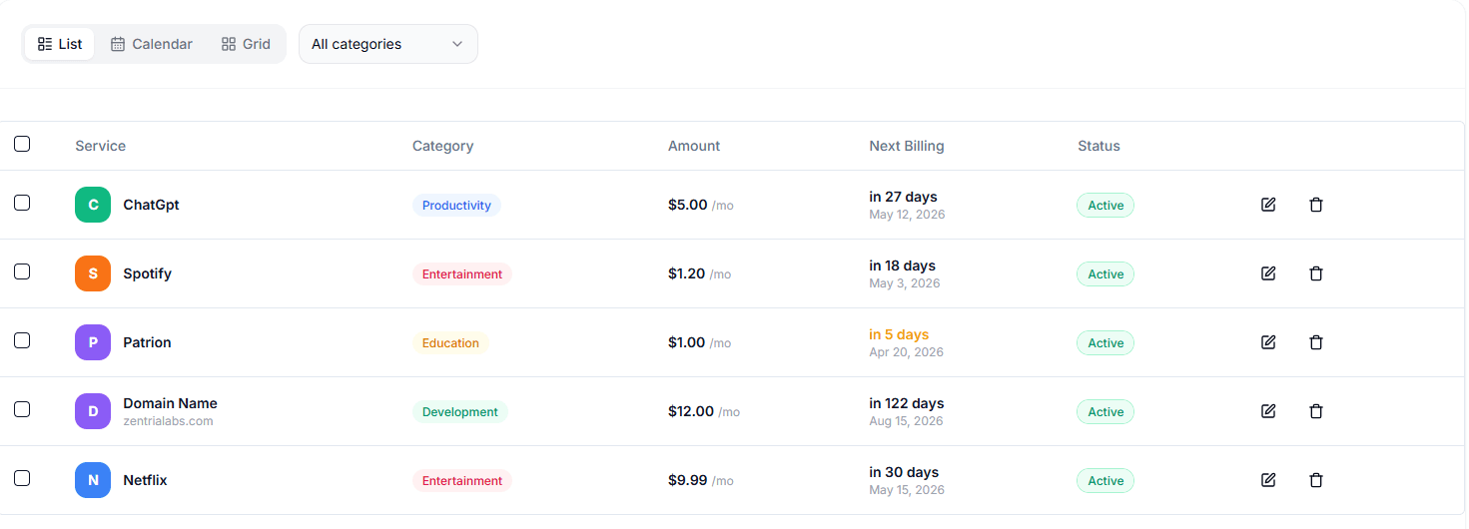
Task: Click the Active badge for Spotify
Action: [1105, 274]
